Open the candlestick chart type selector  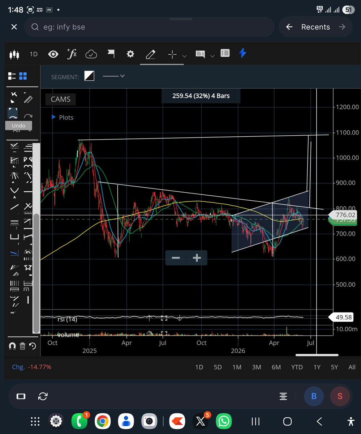(14, 54)
